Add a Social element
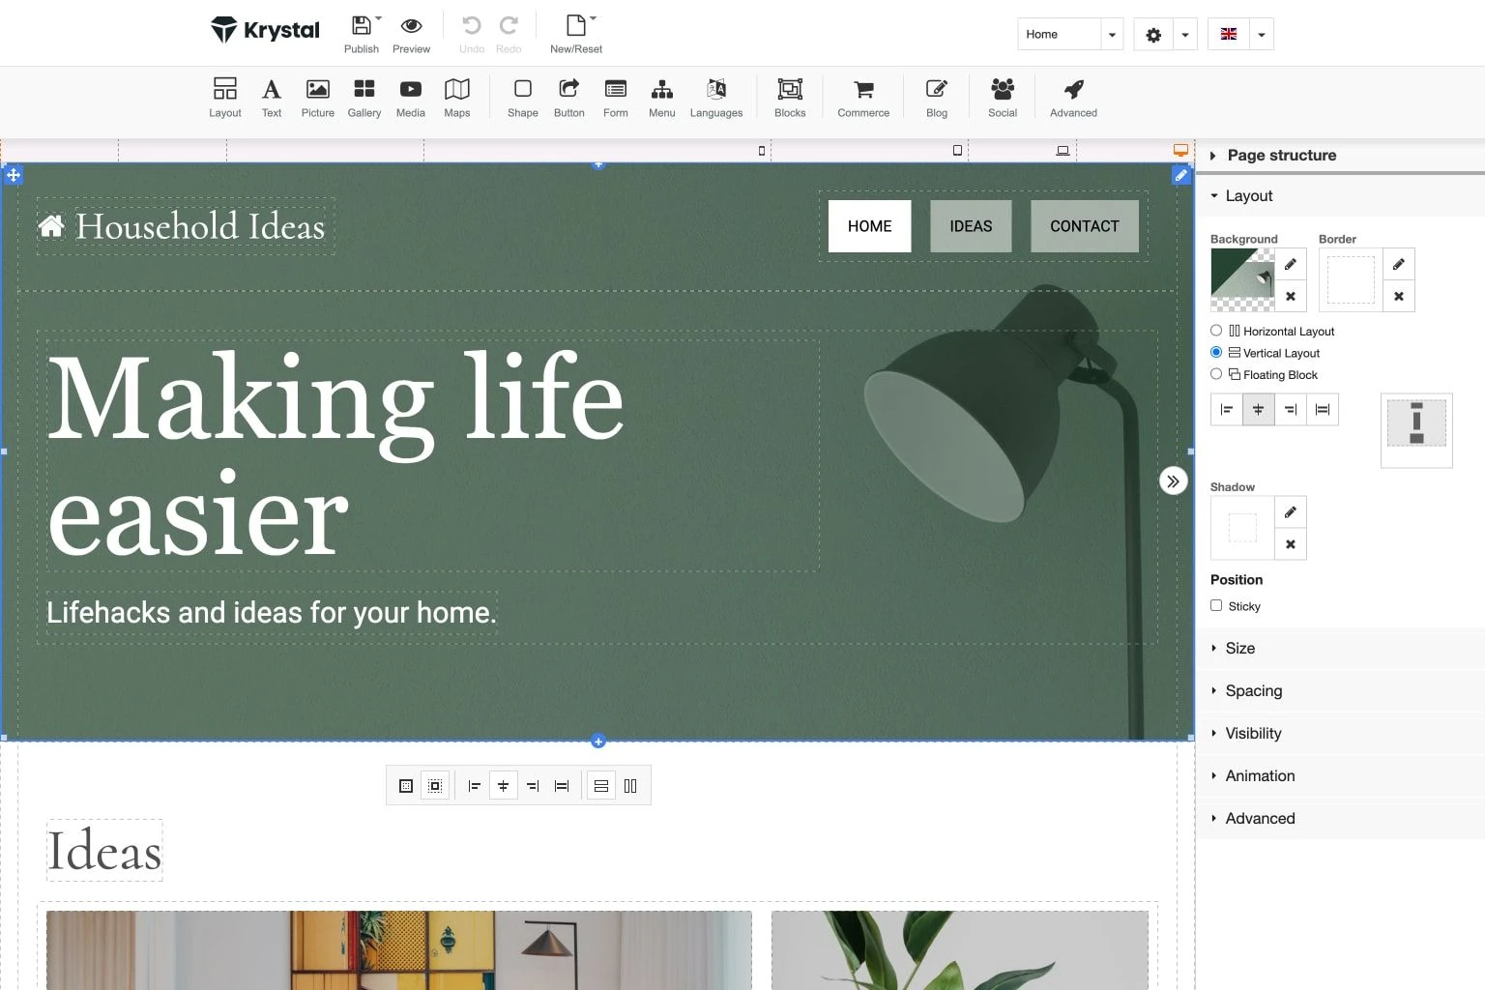Screen dimensions: 1485x990 point(1002,97)
